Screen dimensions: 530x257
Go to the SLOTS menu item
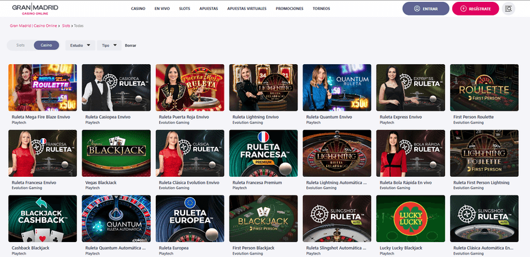(185, 9)
